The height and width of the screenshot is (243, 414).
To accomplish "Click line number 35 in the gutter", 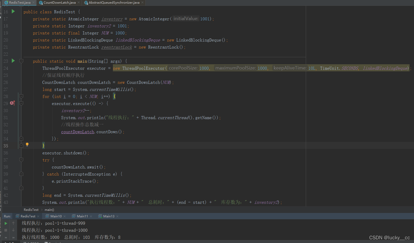I will (x=6, y=146).
